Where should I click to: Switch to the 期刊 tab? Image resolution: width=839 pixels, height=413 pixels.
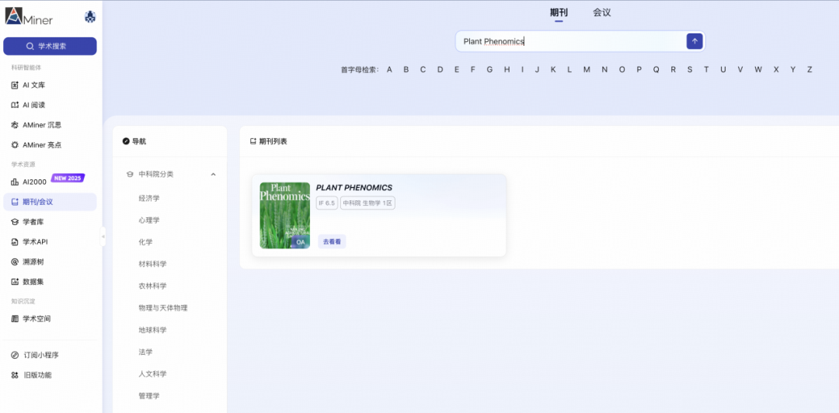point(559,13)
